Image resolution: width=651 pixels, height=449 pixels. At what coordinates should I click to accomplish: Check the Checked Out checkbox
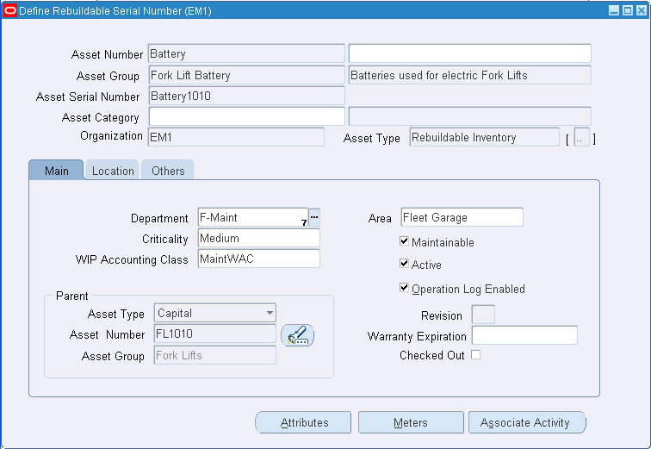[476, 355]
